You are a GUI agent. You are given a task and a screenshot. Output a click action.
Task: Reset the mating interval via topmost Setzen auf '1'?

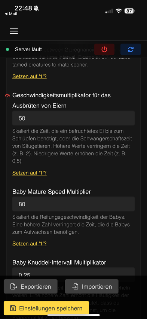point(30,76)
